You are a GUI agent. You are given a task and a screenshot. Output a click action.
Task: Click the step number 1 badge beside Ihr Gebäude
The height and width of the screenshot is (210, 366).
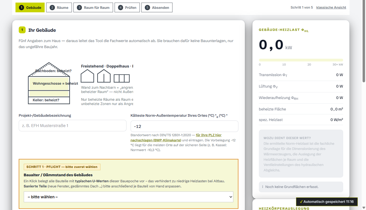pos(22,30)
